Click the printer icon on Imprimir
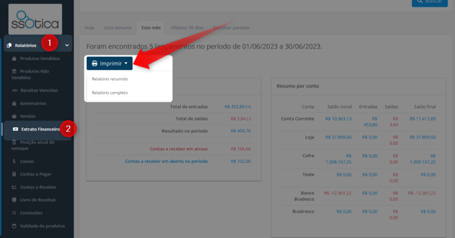 pyautogui.click(x=94, y=64)
